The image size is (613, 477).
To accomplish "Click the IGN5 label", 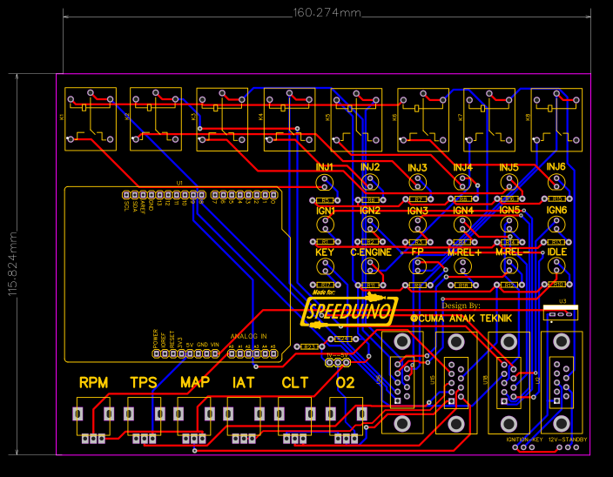I will pyautogui.click(x=509, y=210).
